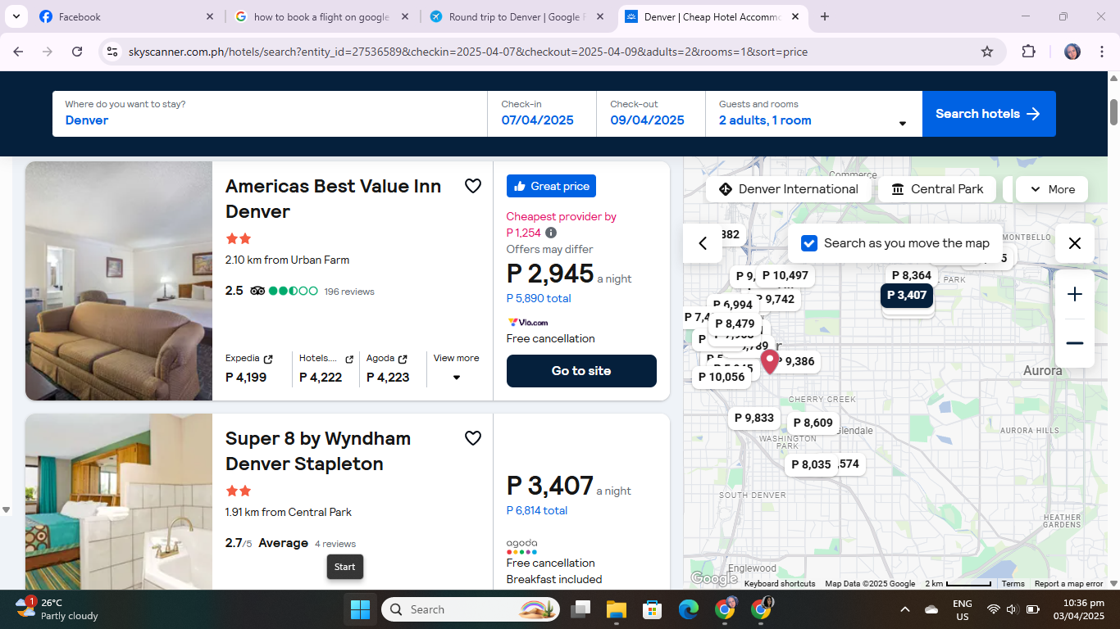Viewport: 1120px width, 629px height.
Task: Select P 10,497 map price marker
Action: 785,276
